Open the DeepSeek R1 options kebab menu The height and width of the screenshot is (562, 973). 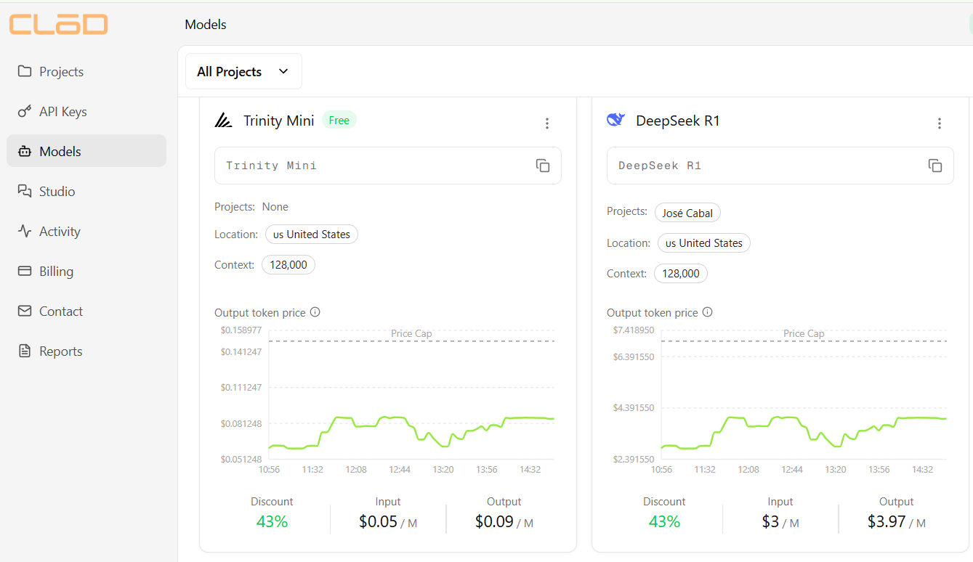940,123
